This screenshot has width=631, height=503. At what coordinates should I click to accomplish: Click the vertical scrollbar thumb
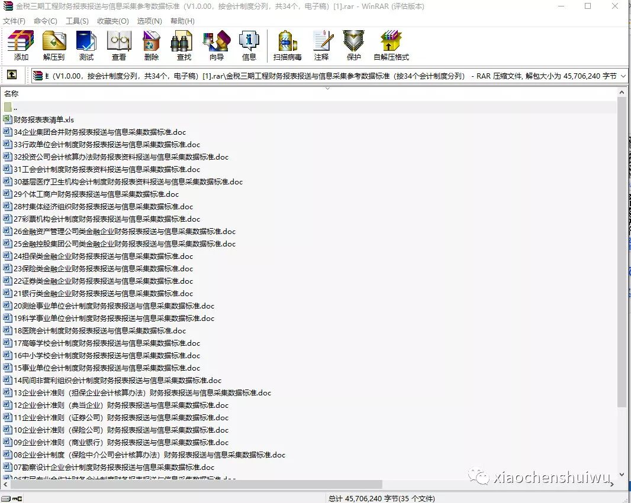pos(622,253)
